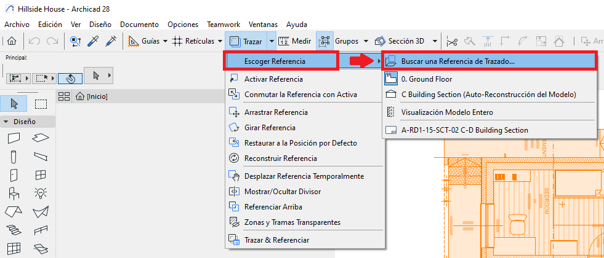
Task: Toggle the Suspend Groups icon
Action: [x=324, y=41]
